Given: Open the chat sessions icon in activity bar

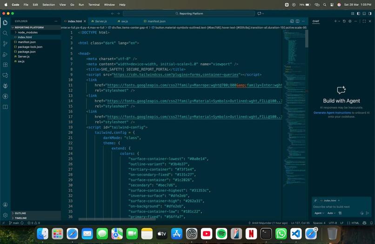Looking at the screenshot, I should click(x=5, y=75).
